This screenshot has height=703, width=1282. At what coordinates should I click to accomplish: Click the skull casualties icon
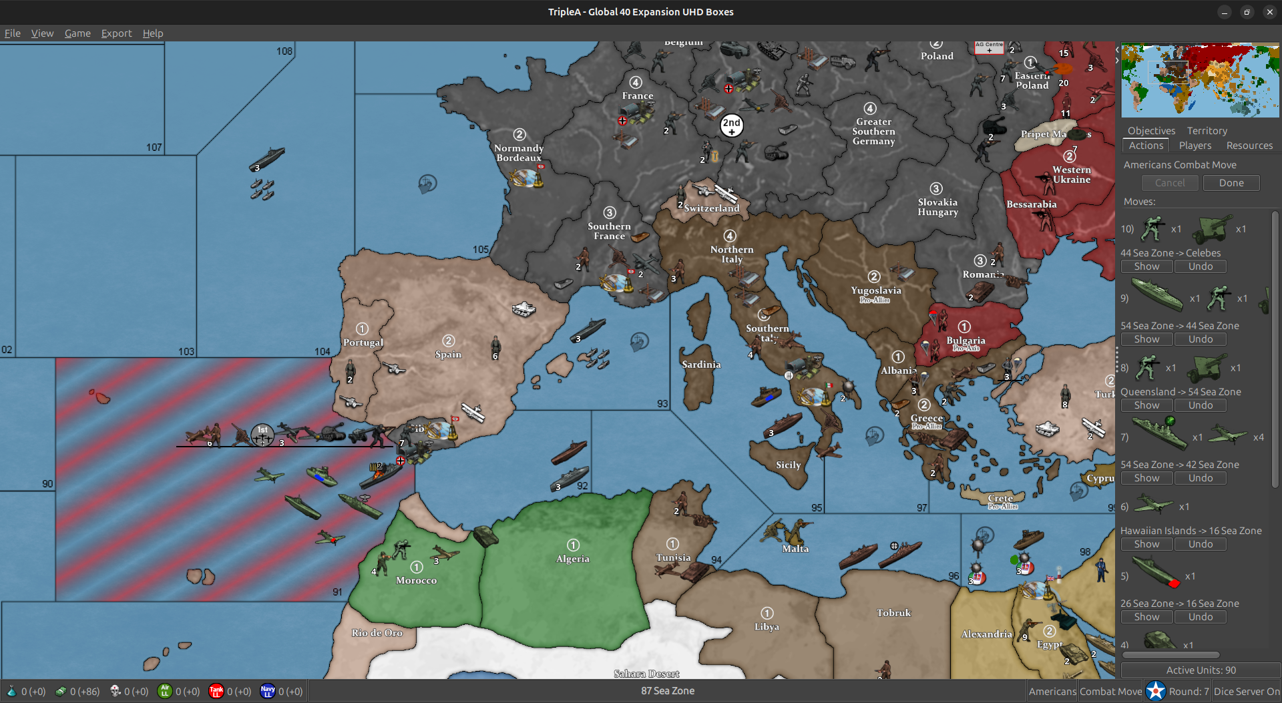114,691
